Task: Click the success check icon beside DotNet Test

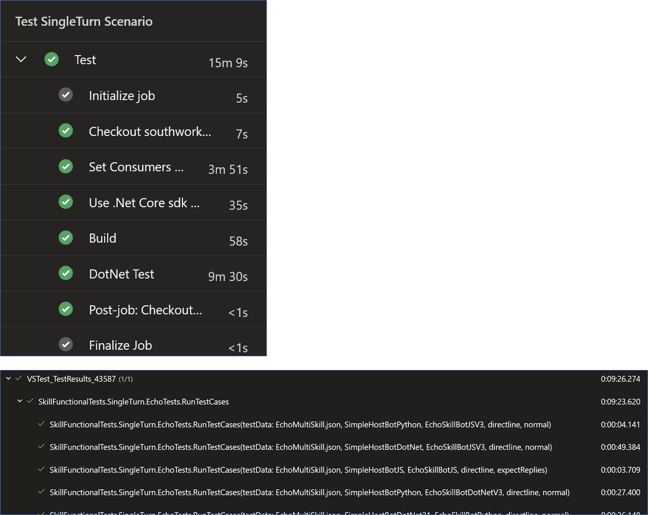Action: [66, 273]
